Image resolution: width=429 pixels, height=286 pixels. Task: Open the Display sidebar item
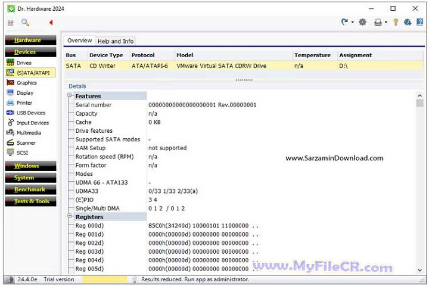(24, 93)
